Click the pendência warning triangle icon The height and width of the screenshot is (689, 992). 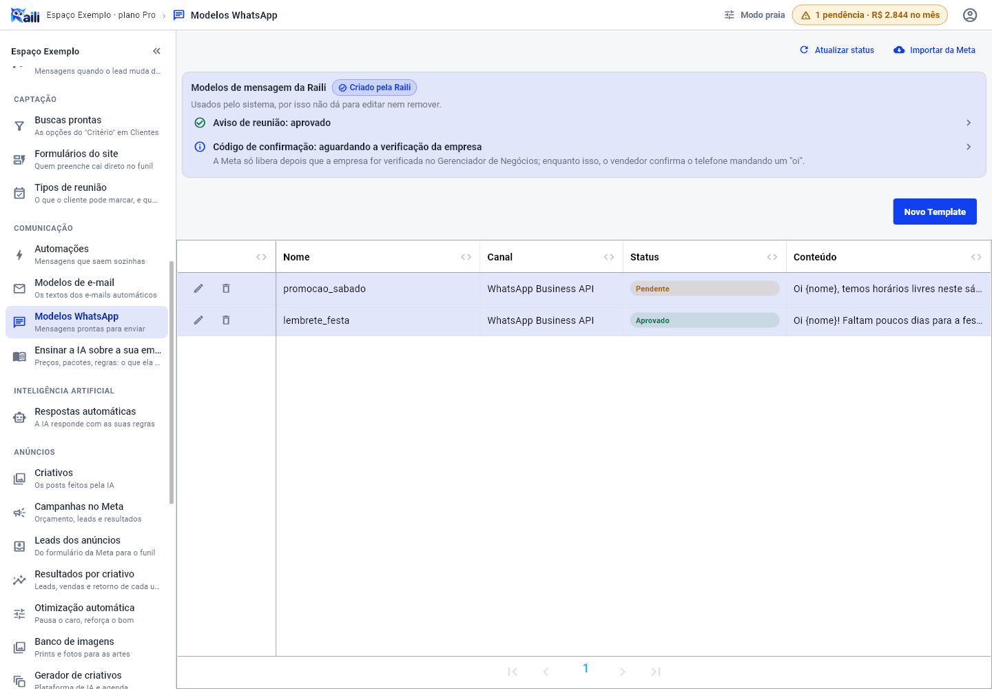(x=805, y=15)
